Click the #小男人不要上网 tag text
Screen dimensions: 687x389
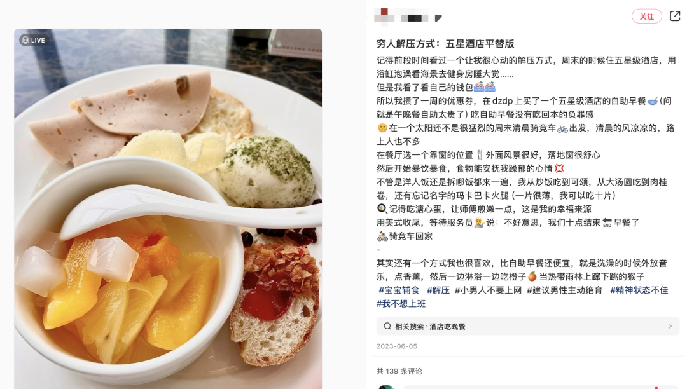click(x=488, y=290)
